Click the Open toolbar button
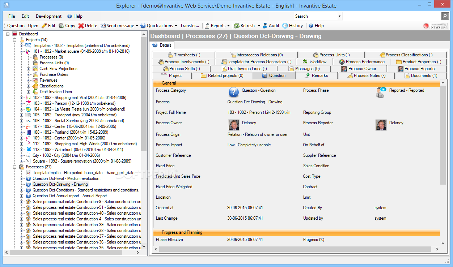 pyautogui.click(x=33, y=26)
